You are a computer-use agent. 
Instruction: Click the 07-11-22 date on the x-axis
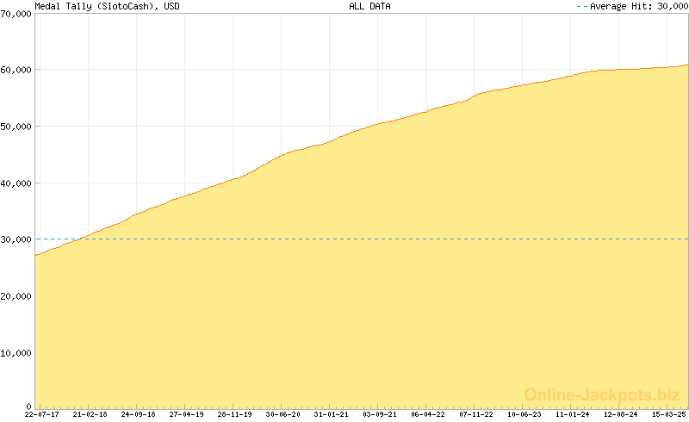476,414
